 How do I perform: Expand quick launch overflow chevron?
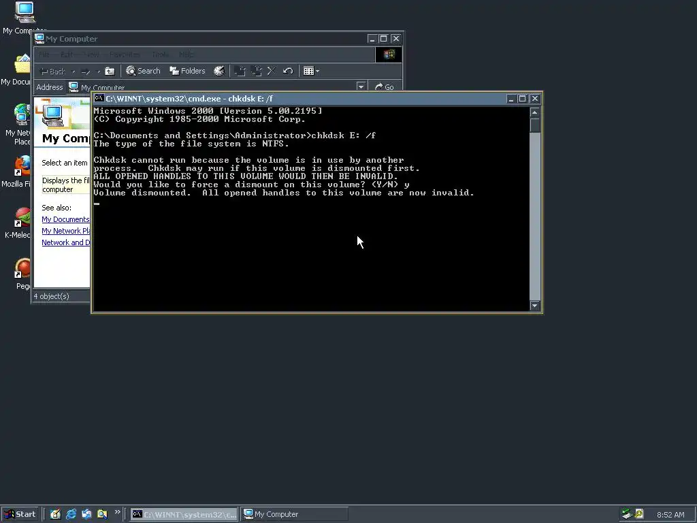(117, 512)
